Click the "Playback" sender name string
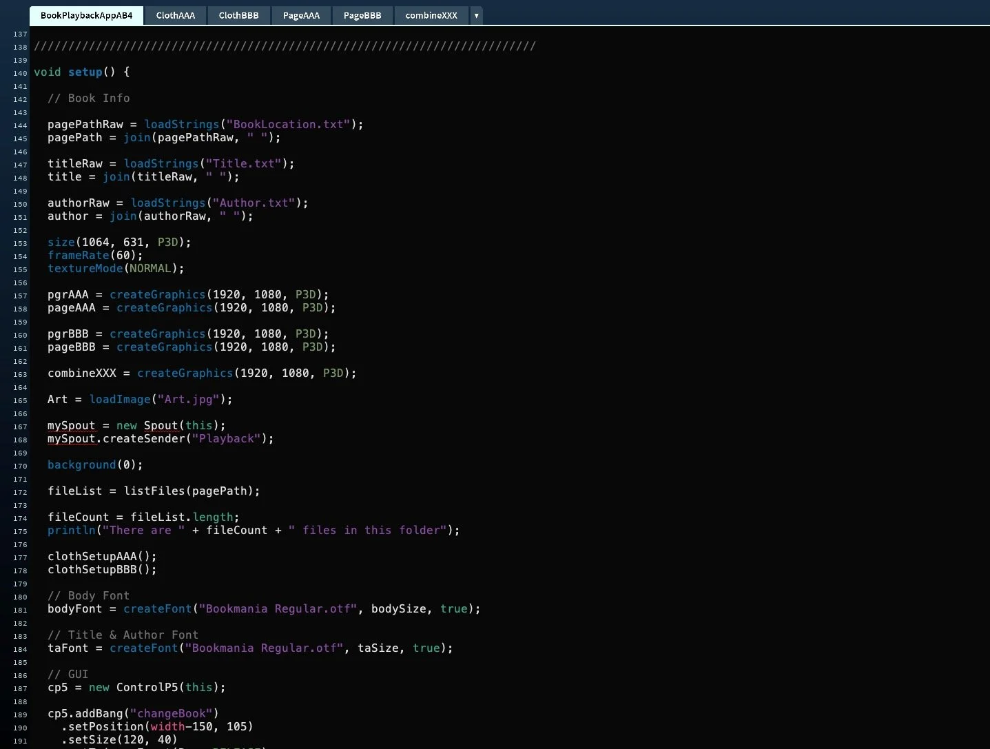This screenshot has width=990, height=749. pyautogui.click(x=226, y=438)
